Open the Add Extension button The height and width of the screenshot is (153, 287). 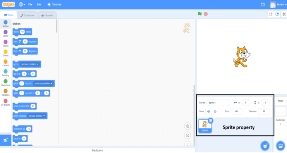pyautogui.click(x=6, y=140)
